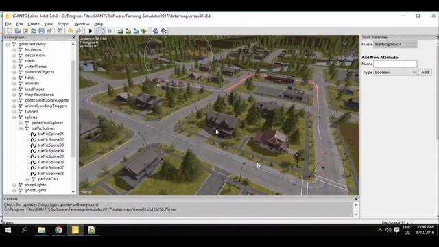Expand the locations node
439x247 pixels.
tap(14, 49)
